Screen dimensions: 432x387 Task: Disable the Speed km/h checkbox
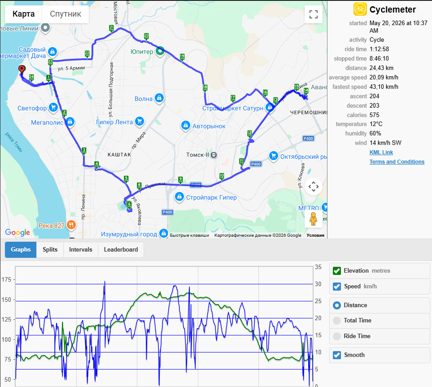tap(337, 287)
